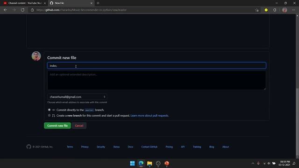Click the optional extended description box

157,80
